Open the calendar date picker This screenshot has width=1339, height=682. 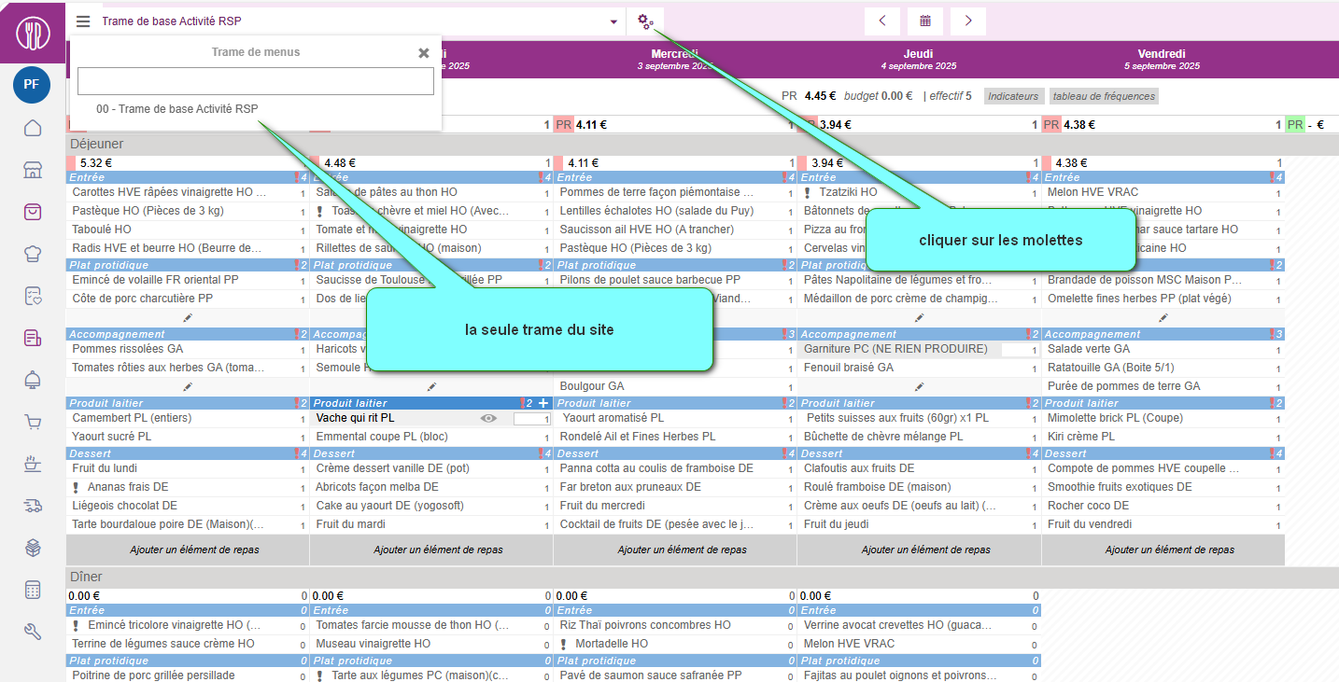click(925, 21)
